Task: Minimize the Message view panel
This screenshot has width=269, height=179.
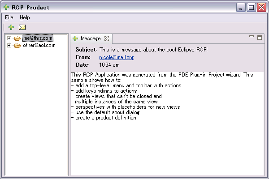Action: [x=252, y=36]
